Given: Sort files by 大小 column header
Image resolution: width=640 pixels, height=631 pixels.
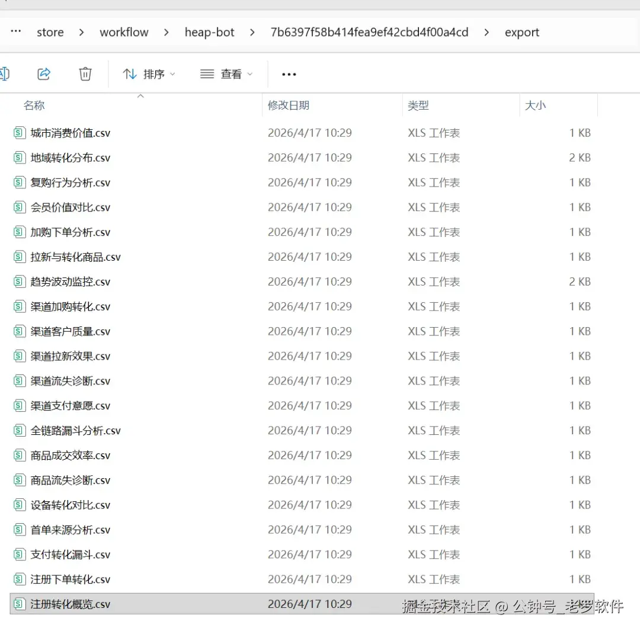Looking at the screenshot, I should 535,105.
